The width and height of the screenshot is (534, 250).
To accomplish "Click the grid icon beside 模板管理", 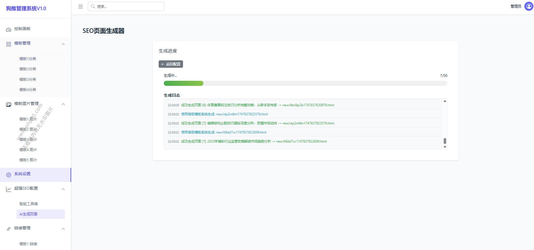I will [8, 44].
